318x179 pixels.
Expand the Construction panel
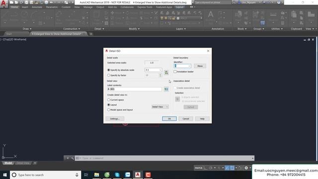72,29
